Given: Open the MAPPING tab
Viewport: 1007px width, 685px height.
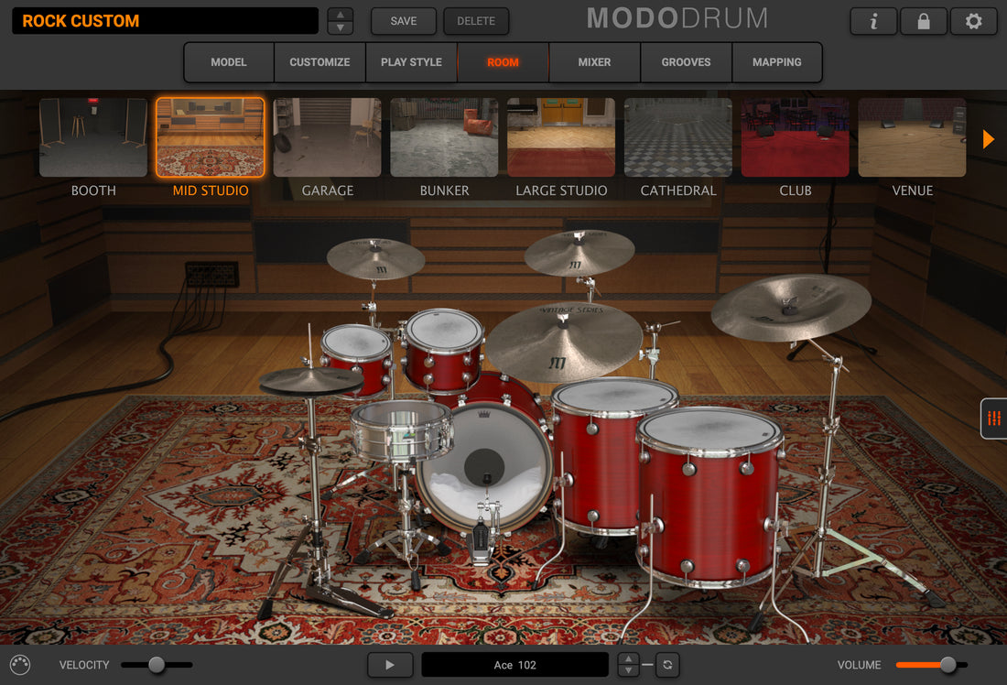Looking at the screenshot, I should (776, 62).
